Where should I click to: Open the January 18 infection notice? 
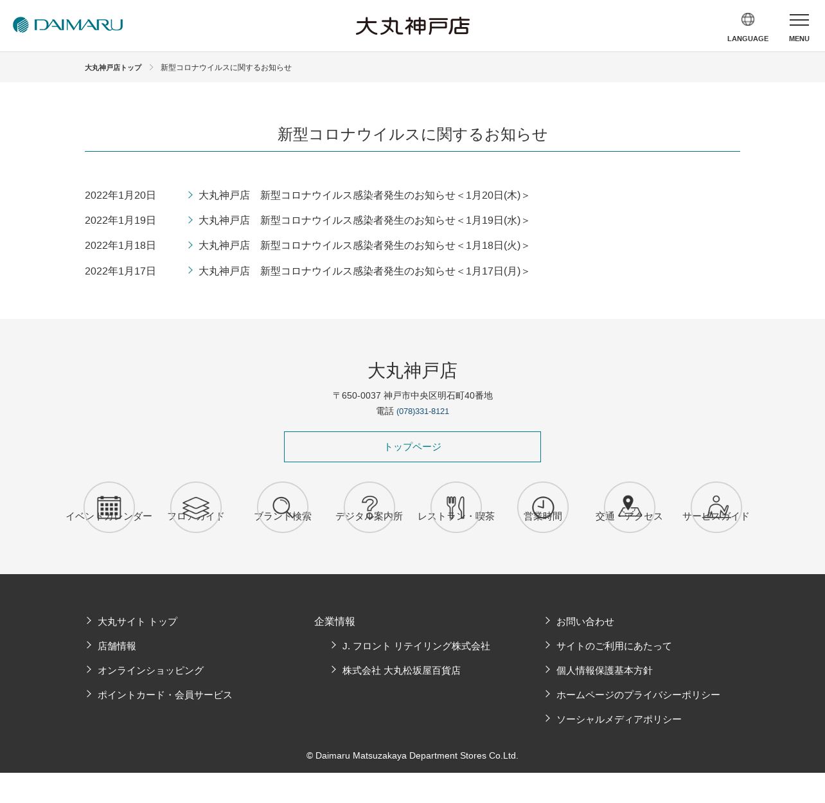(364, 246)
